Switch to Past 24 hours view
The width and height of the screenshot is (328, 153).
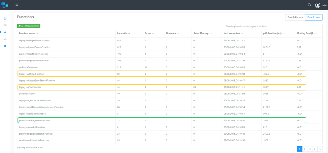(295, 17)
